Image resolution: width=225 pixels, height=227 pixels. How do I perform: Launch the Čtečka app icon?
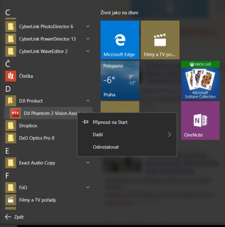[10, 76]
